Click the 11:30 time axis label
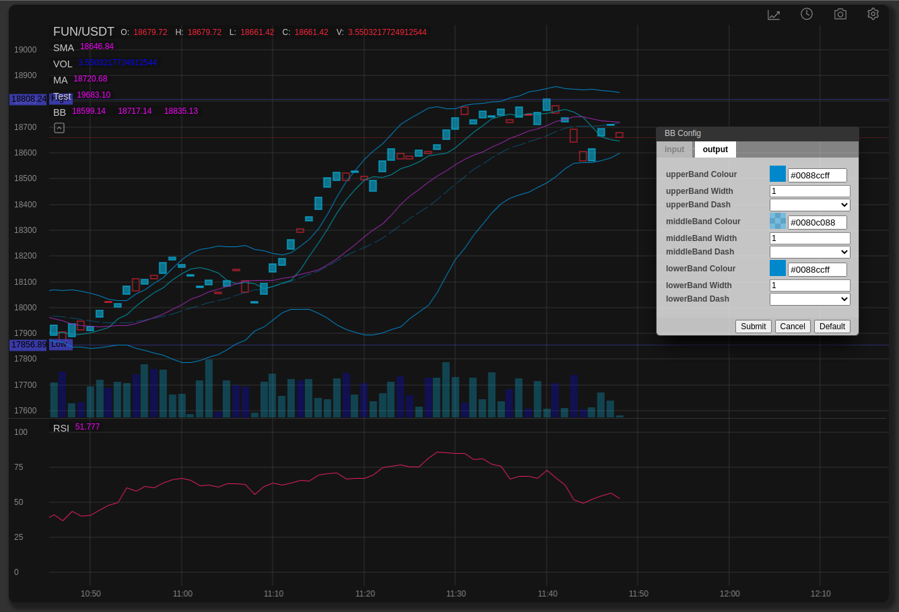Image resolution: width=899 pixels, height=612 pixels. click(456, 594)
